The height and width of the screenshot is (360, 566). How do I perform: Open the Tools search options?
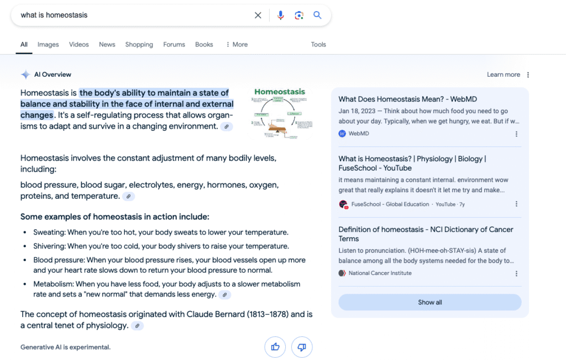318,45
